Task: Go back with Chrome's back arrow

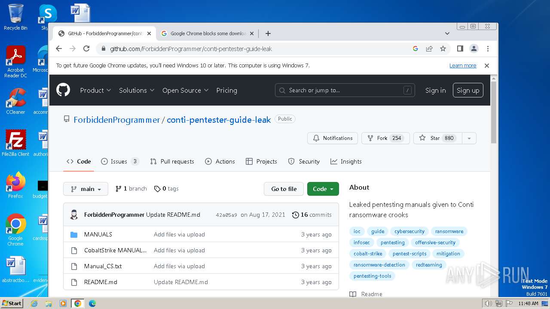Action: tap(59, 48)
